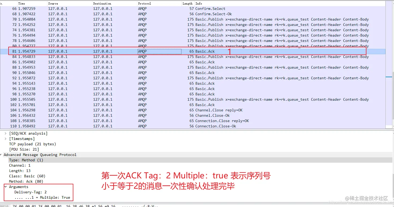Image resolution: width=394 pixels, height=207 pixels.
Task: Select packet 108 Connection.Close reply=OK row
Action: [193, 121]
